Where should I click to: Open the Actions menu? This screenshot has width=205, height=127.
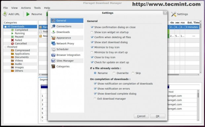click(26, 8)
